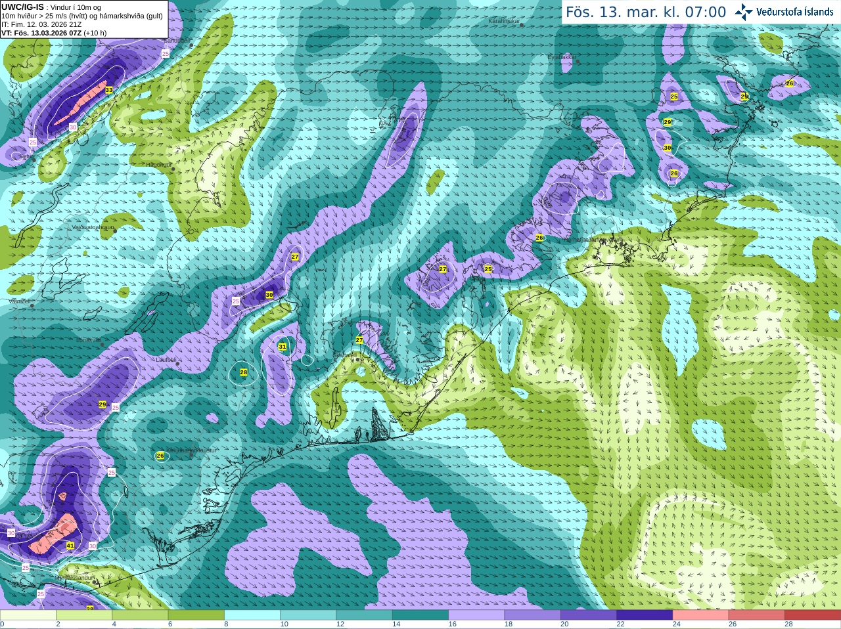
Task: Pick the 12–14 m/s legend swatch
Action: 365,615
